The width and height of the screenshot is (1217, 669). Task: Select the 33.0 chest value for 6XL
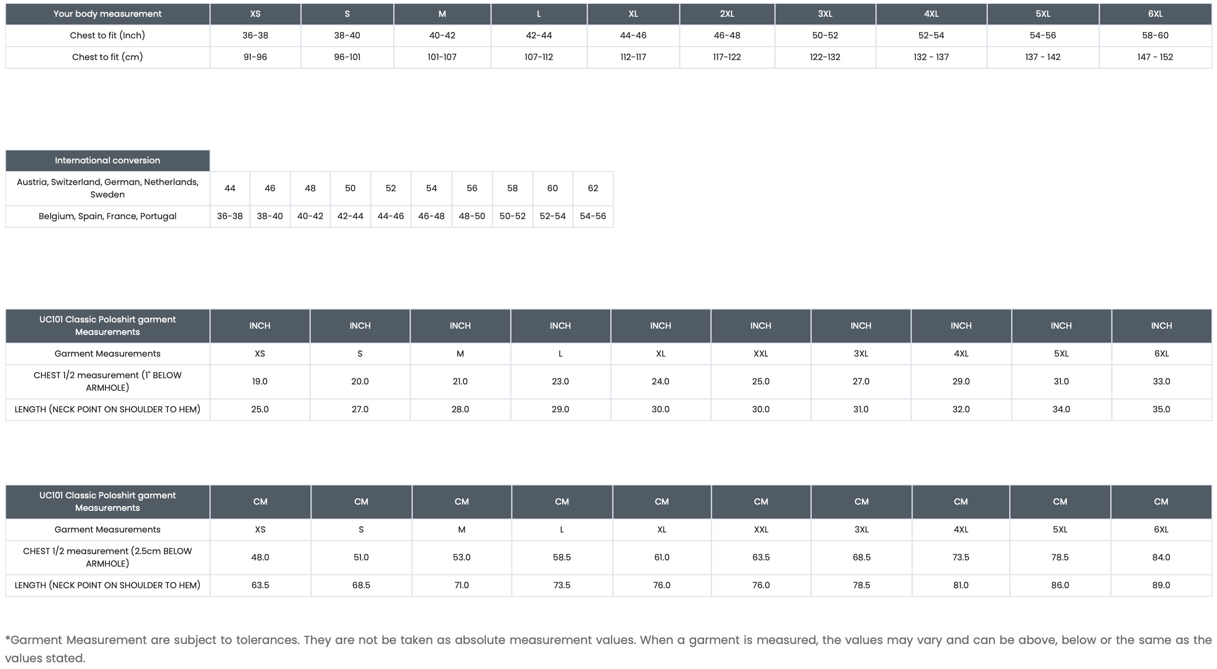tap(1161, 382)
